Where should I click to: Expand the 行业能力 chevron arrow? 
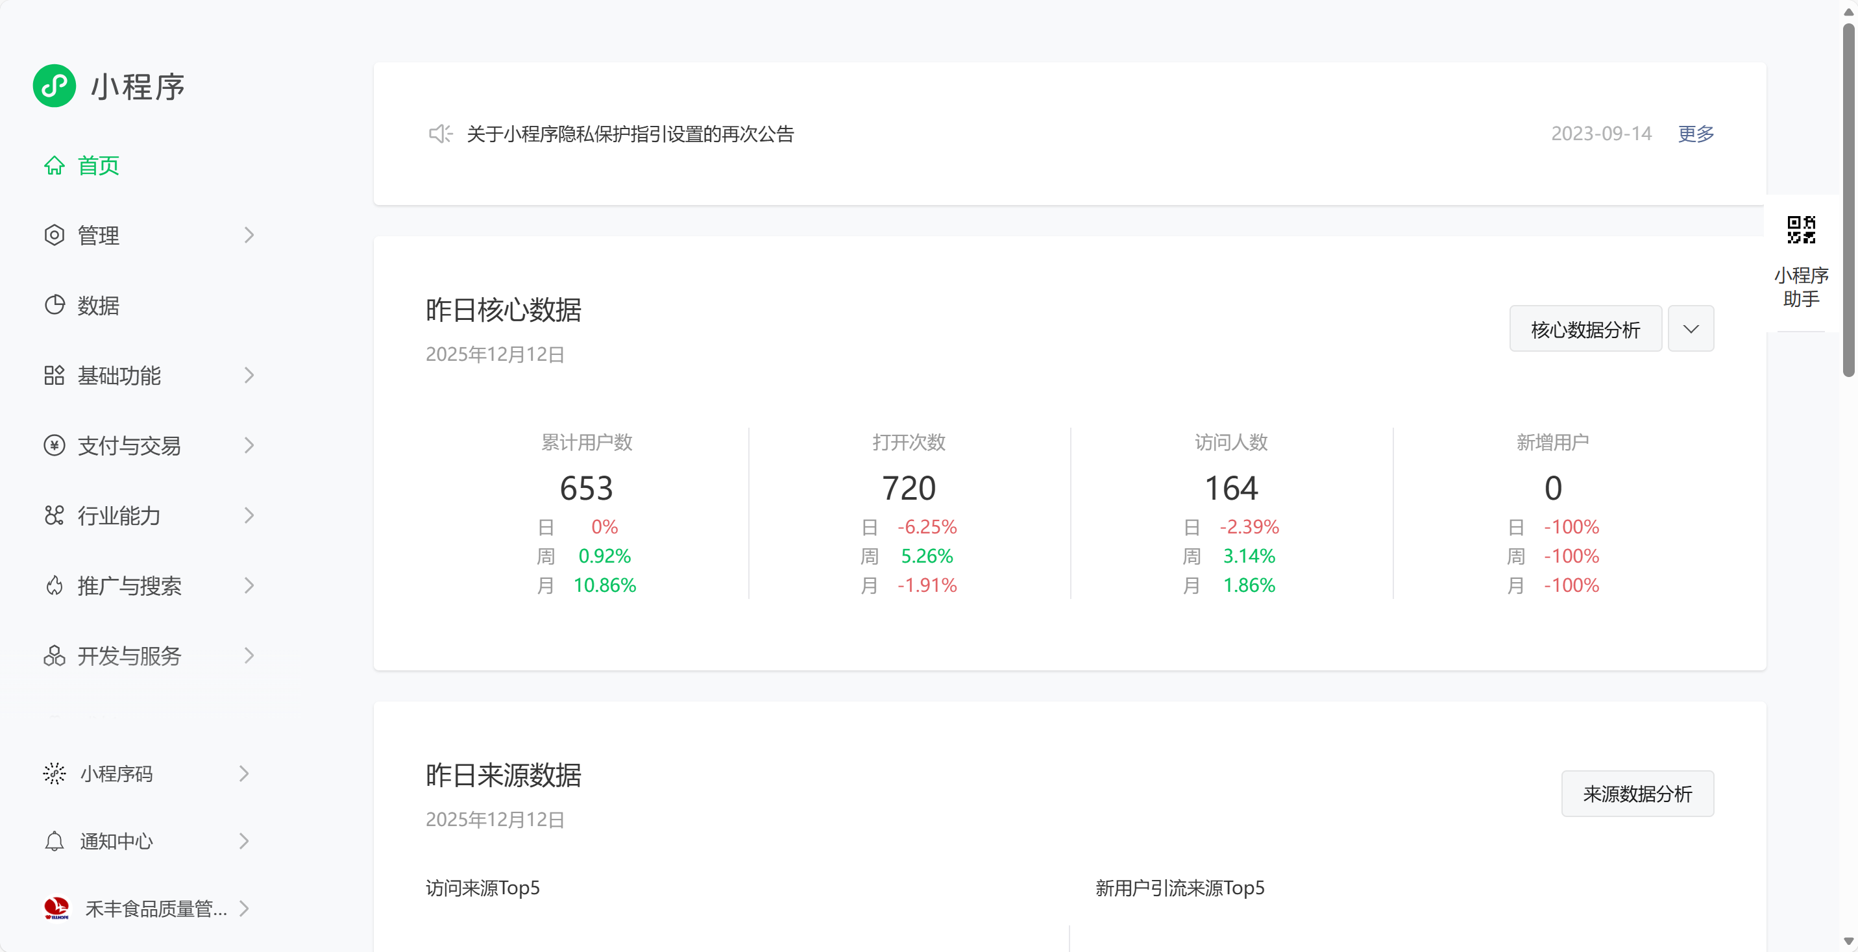pyautogui.click(x=249, y=516)
